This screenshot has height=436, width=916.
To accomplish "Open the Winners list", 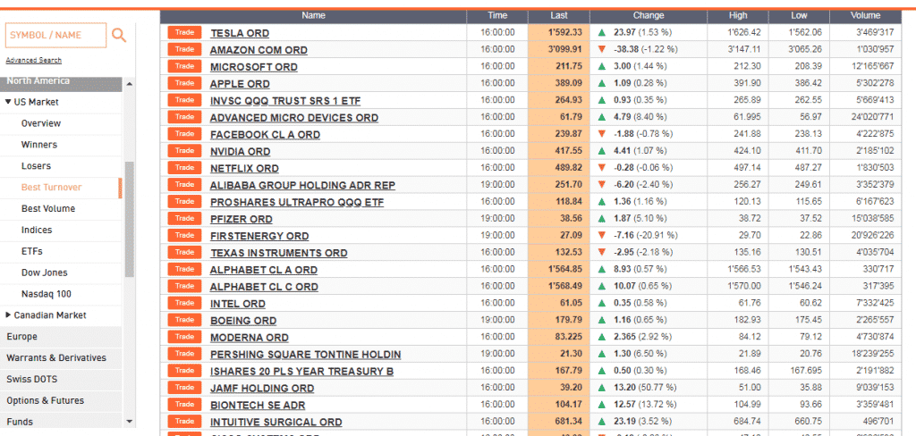I will pos(39,145).
